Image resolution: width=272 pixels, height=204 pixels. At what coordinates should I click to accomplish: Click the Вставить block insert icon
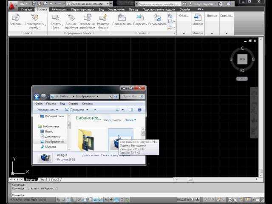16,18
